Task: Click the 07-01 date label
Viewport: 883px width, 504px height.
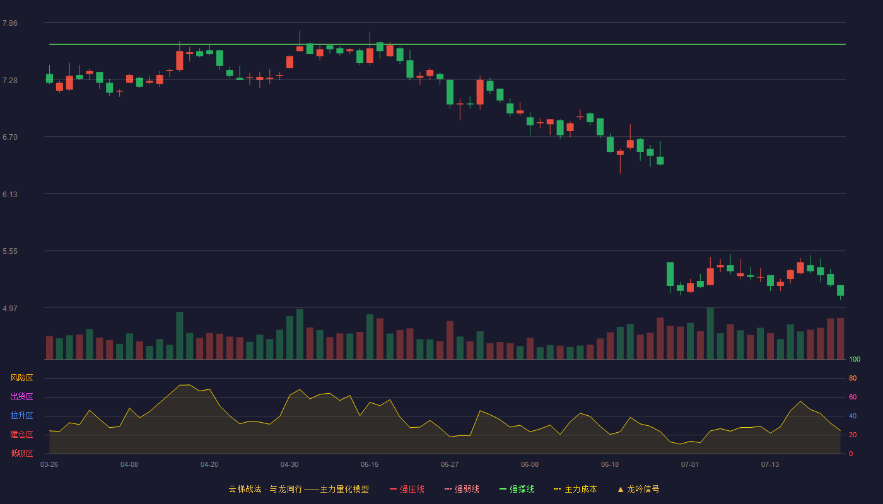Action: (690, 464)
